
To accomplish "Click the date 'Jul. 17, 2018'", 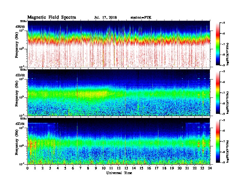I will [x=105, y=17].
